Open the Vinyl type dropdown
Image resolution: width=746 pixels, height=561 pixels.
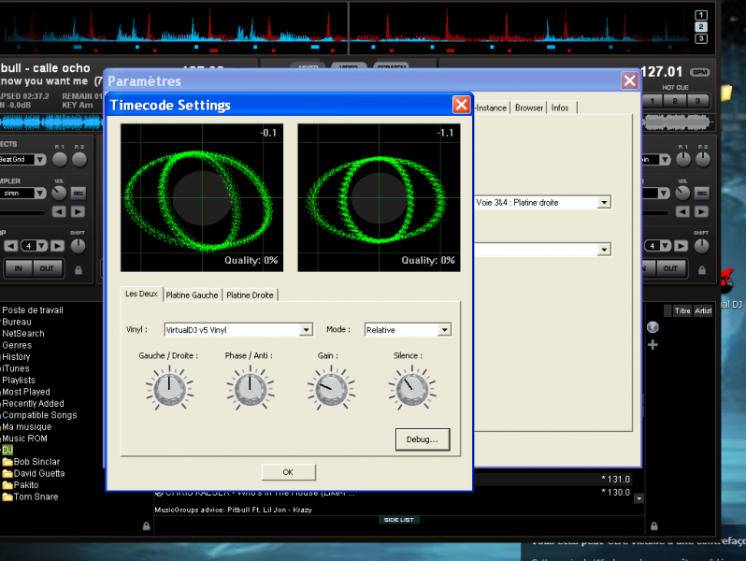click(305, 330)
